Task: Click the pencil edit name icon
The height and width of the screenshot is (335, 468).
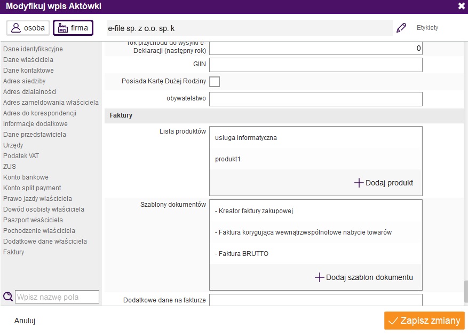Action: (x=401, y=28)
